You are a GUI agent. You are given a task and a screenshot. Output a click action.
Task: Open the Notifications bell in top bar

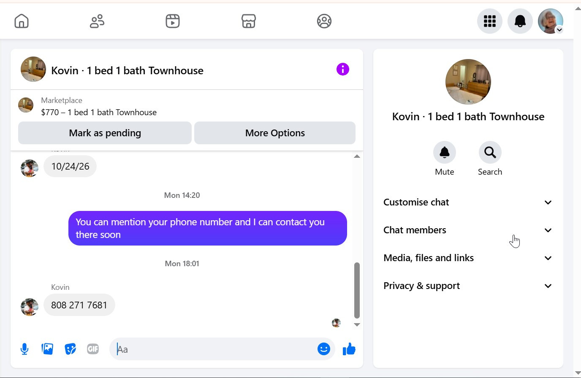click(x=520, y=21)
